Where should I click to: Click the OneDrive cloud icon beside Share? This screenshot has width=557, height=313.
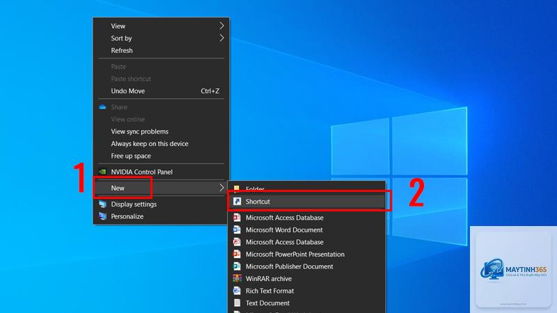pos(102,107)
